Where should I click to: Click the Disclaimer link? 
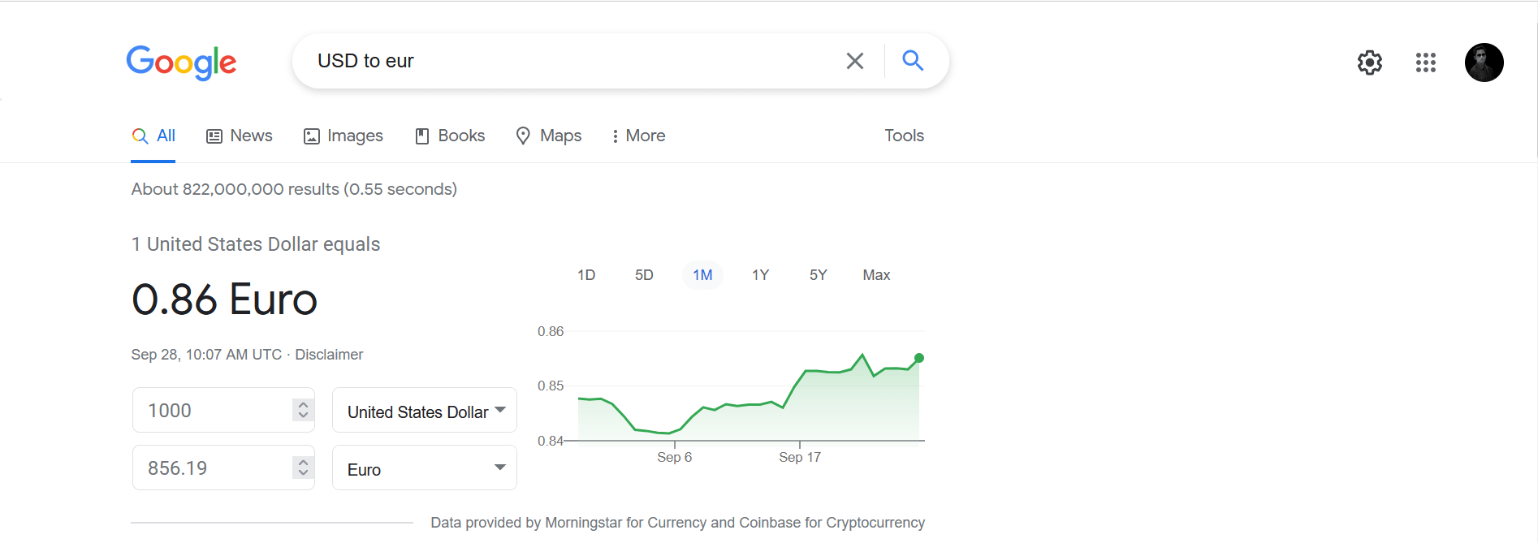click(329, 355)
